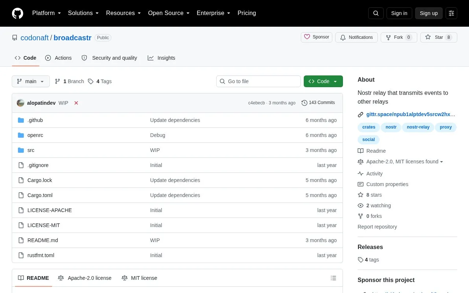This screenshot has height=293, width=469.
Task: Click the nostr-relay topic tag
Action: [x=418, y=127]
